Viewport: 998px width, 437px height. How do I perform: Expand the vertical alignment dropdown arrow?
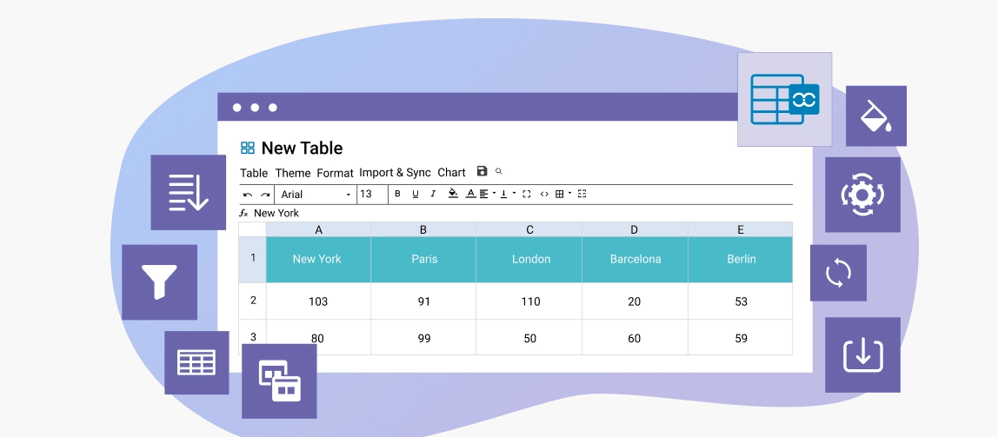(x=514, y=194)
